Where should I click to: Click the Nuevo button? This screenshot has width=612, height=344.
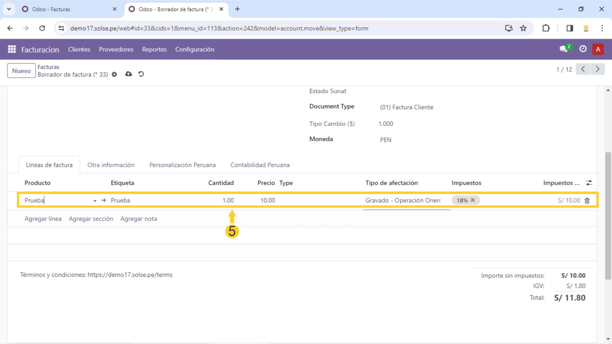click(21, 71)
